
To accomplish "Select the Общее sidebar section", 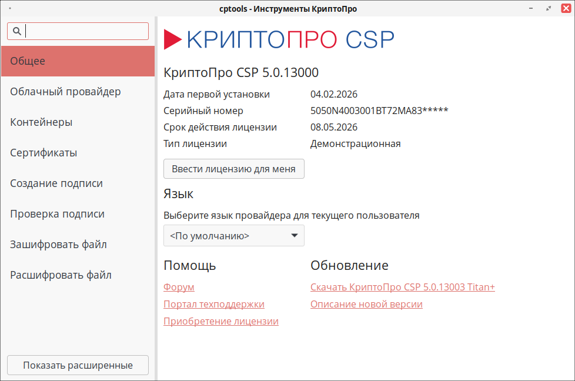I will tap(78, 61).
